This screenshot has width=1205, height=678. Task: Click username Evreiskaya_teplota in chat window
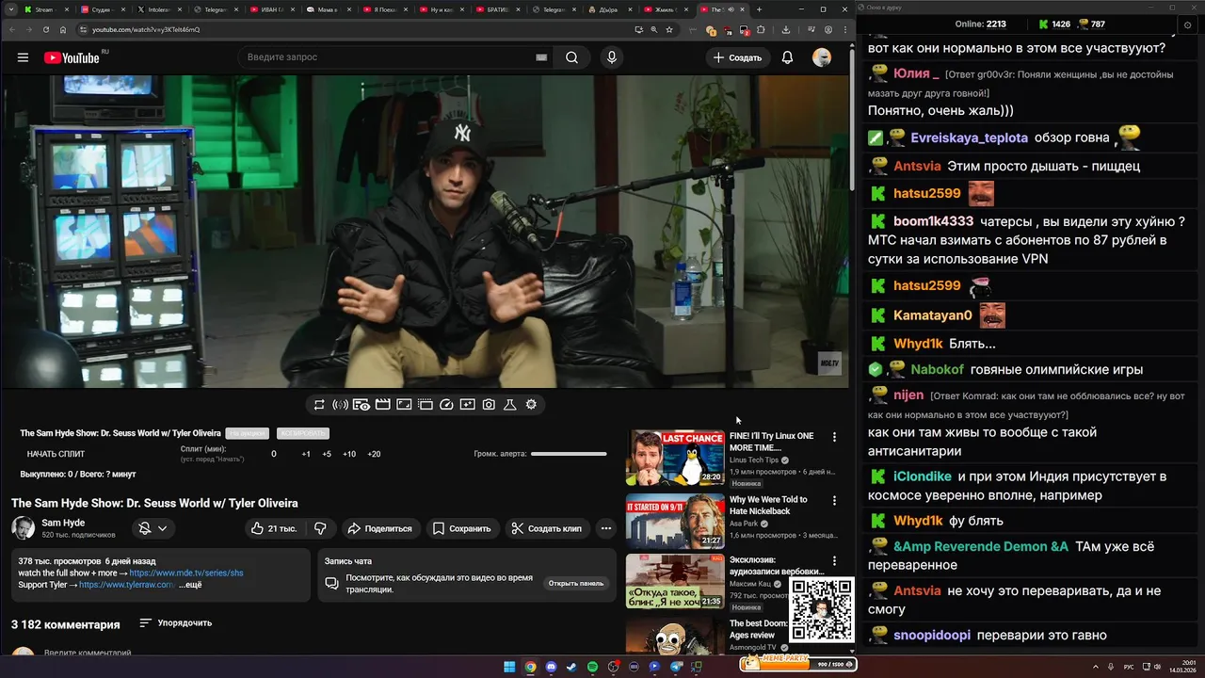click(x=969, y=137)
